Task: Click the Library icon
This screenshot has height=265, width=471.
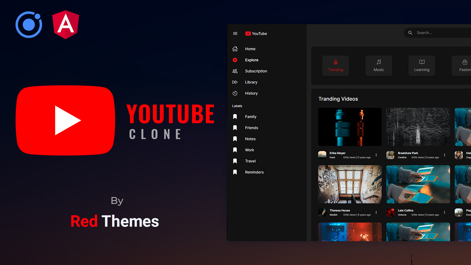Action: click(235, 82)
